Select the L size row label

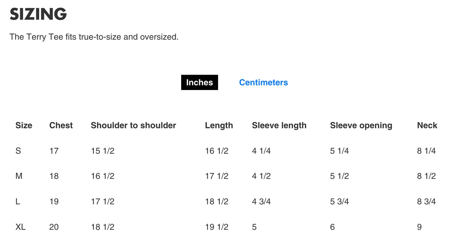coord(18,202)
